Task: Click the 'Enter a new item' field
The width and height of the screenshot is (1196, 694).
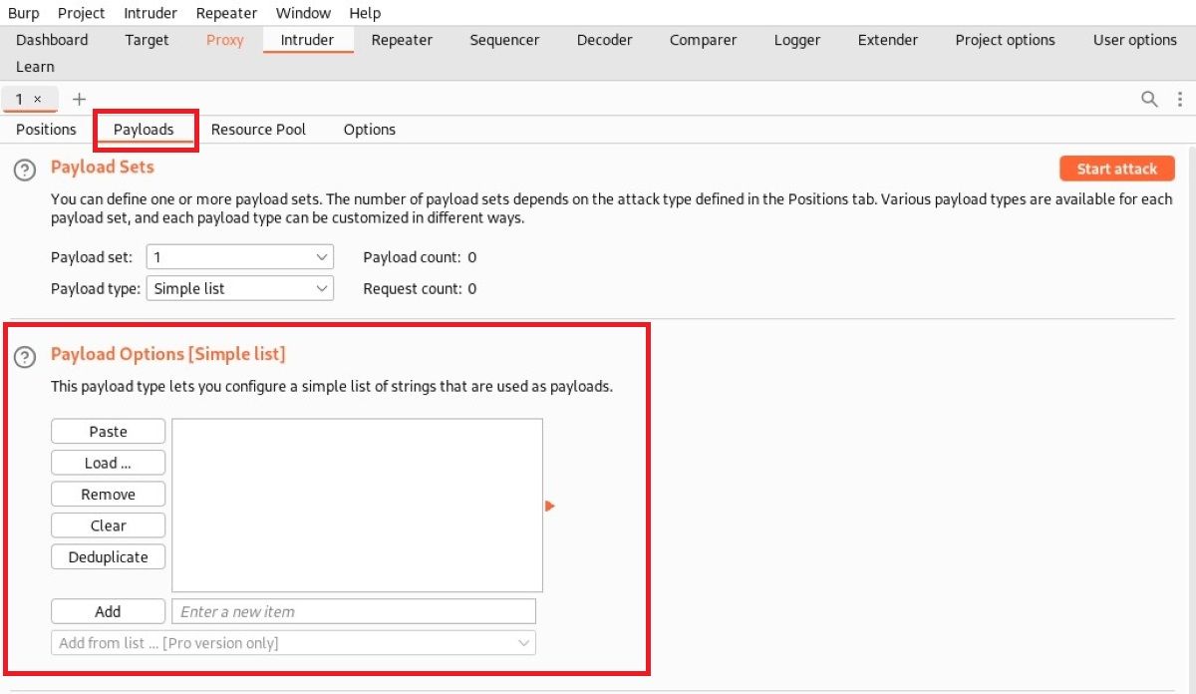Action: [x=353, y=610]
